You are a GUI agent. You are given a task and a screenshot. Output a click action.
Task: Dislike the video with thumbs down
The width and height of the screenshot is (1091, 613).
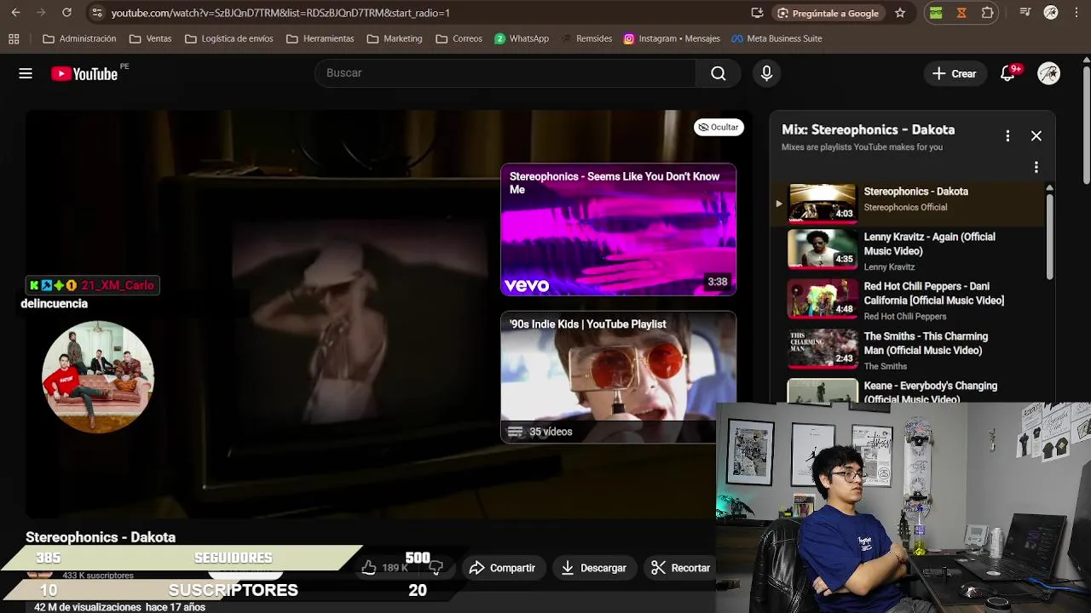click(x=436, y=568)
